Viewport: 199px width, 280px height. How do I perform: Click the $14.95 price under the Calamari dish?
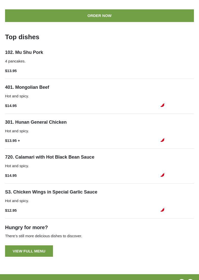pyautogui.click(x=11, y=176)
